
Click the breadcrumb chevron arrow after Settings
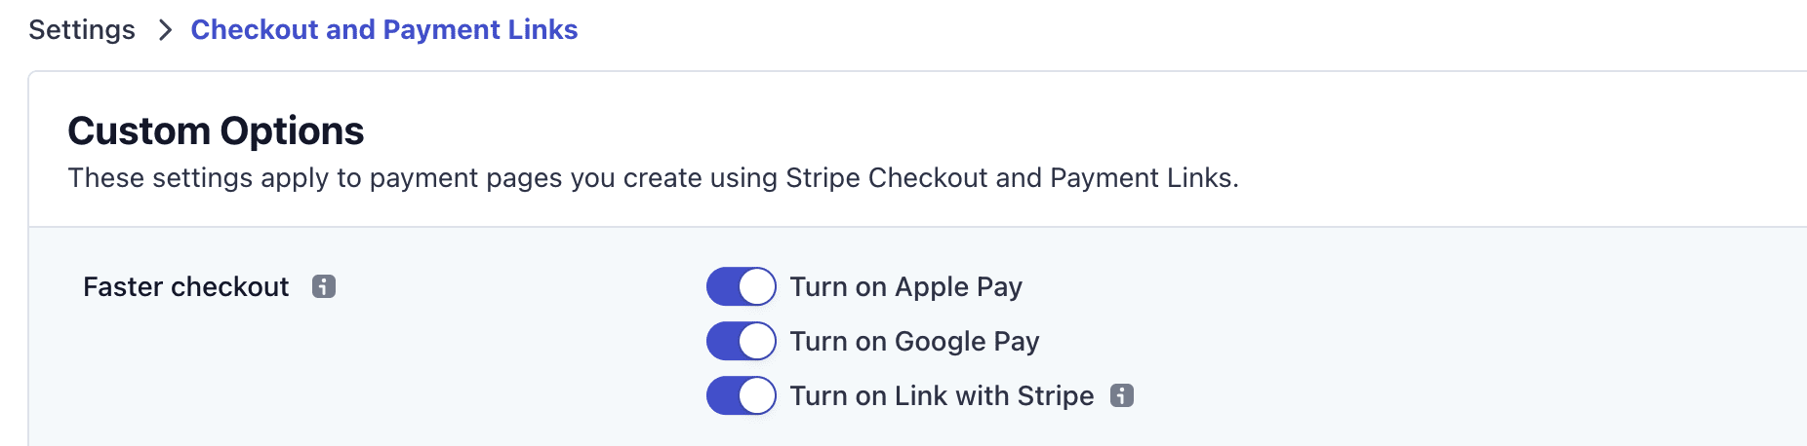(x=165, y=30)
